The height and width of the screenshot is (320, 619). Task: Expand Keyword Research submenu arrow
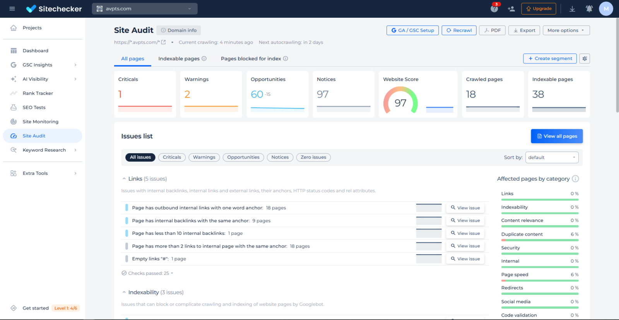click(x=75, y=150)
